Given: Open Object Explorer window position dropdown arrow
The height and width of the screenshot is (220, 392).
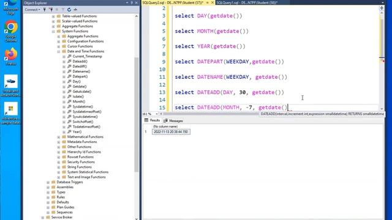Looking at the screenshot, I should pyautogui.click(x=127, y=2).
